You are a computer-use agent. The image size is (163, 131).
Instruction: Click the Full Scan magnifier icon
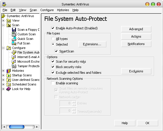coord(14,43)
